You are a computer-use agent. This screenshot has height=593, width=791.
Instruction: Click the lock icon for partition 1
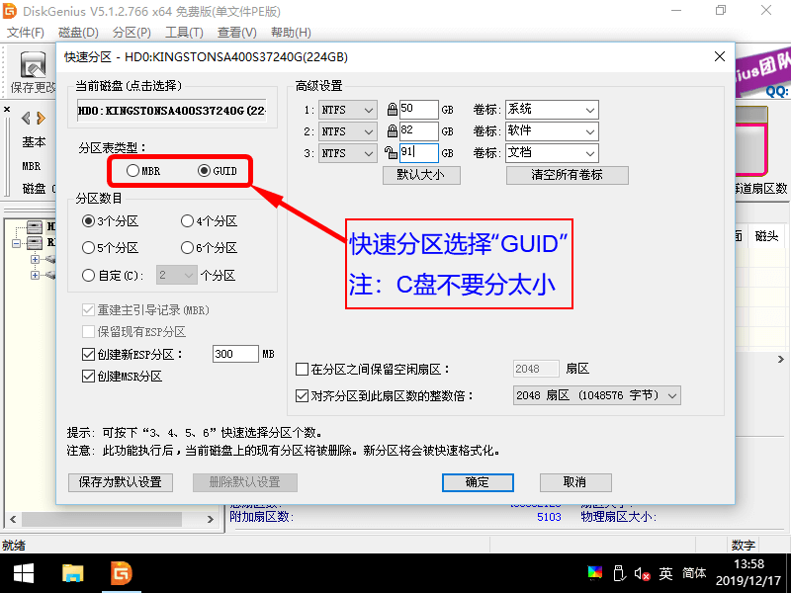click(x=393, y=110)
